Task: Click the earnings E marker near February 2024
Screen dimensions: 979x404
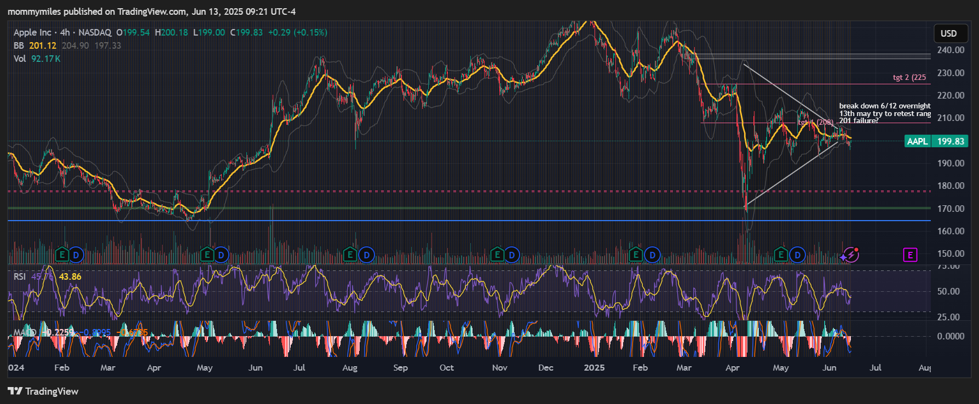Action: 62,255
